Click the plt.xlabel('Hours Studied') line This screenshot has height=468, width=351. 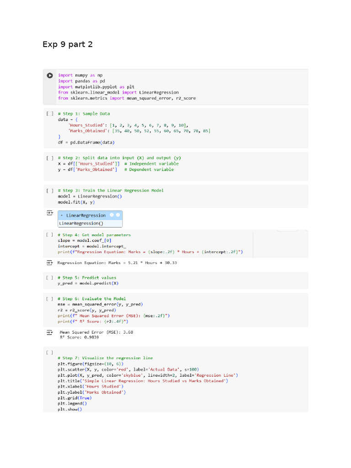[x=90, y=387]
